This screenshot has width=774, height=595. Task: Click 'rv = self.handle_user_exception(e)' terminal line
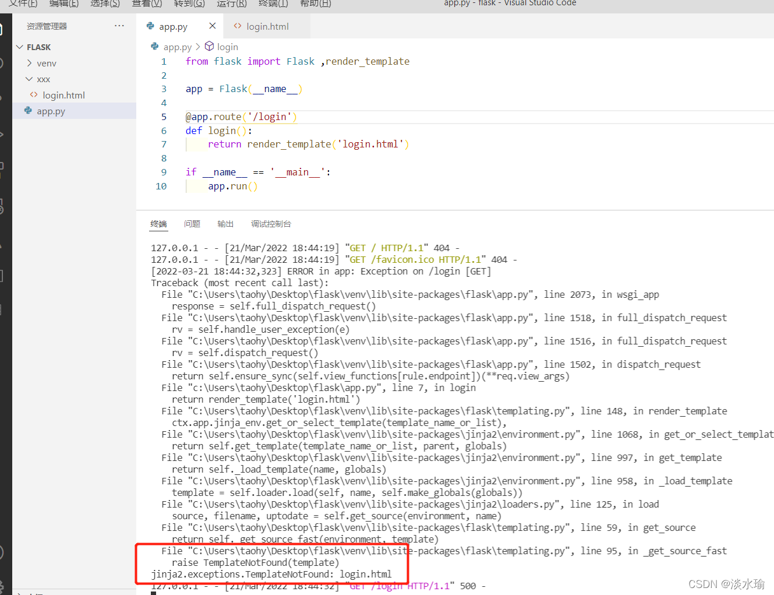(x=261, y=329)
